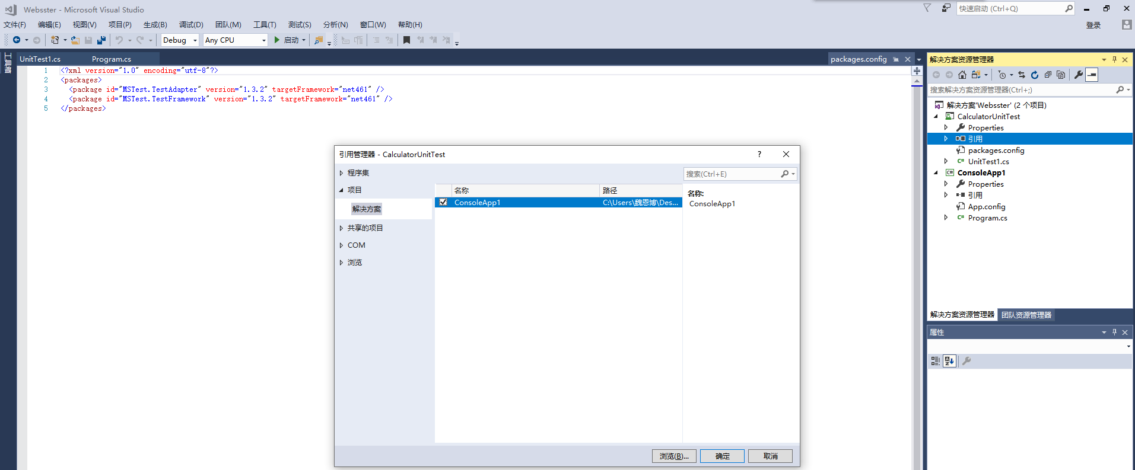Toggle the ConsoleApp1 reference checkbox
This screenshot has width=1135, height=470.
coord(443,202)
